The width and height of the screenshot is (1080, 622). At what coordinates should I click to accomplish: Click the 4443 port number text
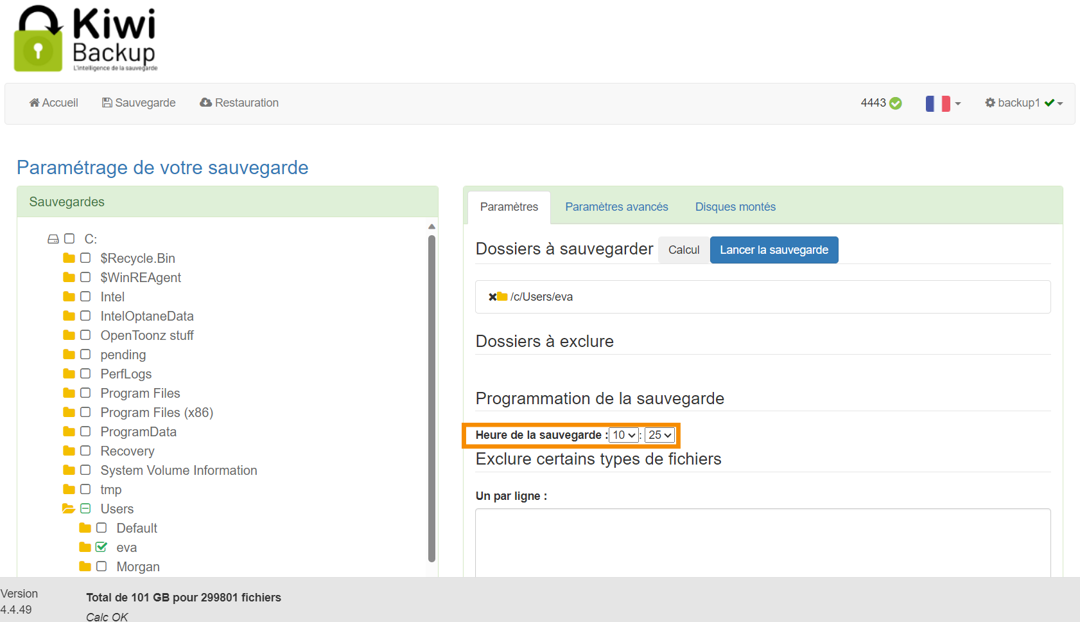(873, 103)
